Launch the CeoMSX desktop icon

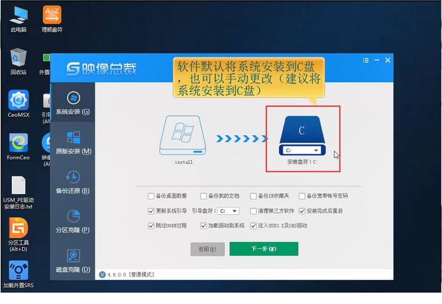click(18, 104)
